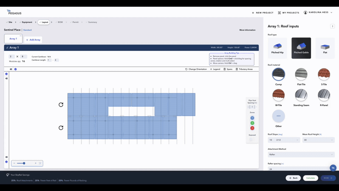Image resolution: width=339 pixels, height=191 pixels.
Task: Click the zoom slider handle
Action: pyautogui.click(x=24, y=163)
